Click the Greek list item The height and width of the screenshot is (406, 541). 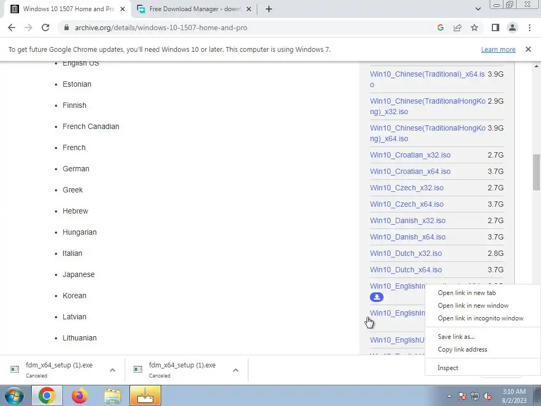[72, 190]
